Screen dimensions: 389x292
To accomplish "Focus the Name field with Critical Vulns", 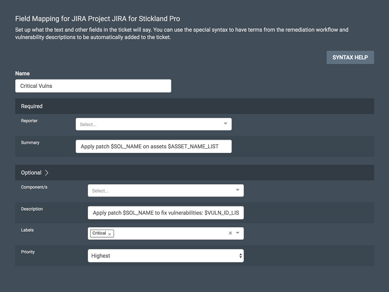I will point(93,86).
